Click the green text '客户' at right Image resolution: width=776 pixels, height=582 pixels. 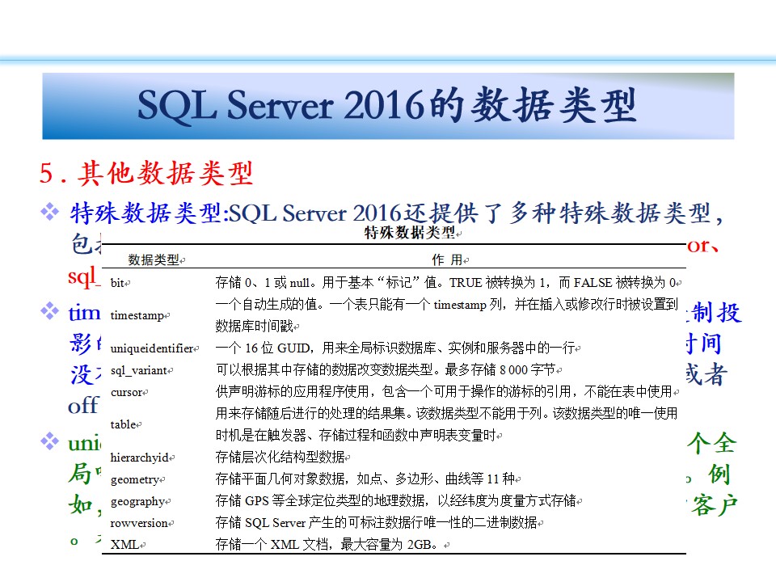(714, 505)
